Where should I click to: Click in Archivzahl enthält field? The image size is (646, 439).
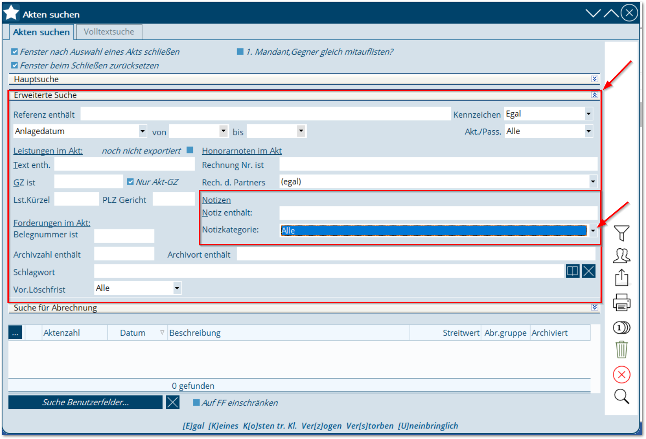tap(124, 254)
